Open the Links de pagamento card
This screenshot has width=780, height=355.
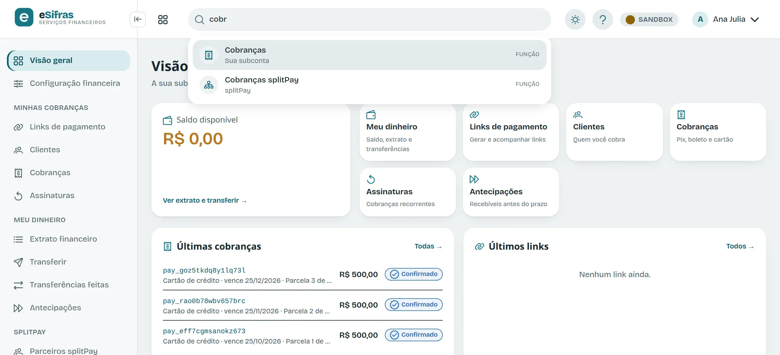coord(511,132)
